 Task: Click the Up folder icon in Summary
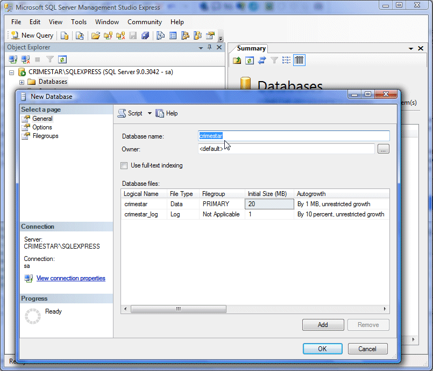237,60
